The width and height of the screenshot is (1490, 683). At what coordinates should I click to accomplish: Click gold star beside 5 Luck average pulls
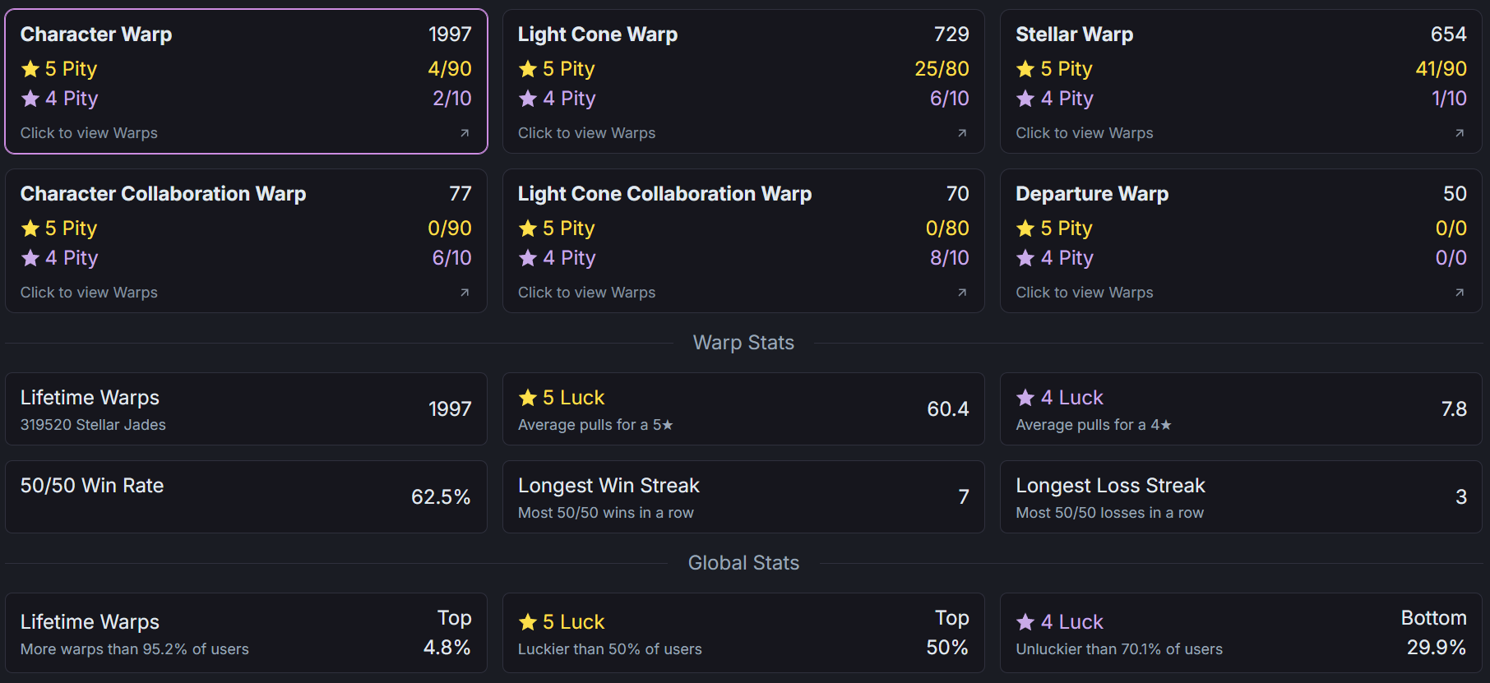pyautogui.click(x=528, y=398)
